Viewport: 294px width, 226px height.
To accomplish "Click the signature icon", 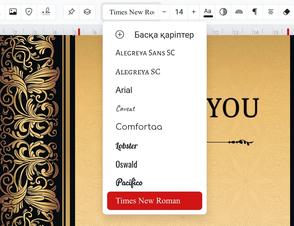I will tap(46, 12).
